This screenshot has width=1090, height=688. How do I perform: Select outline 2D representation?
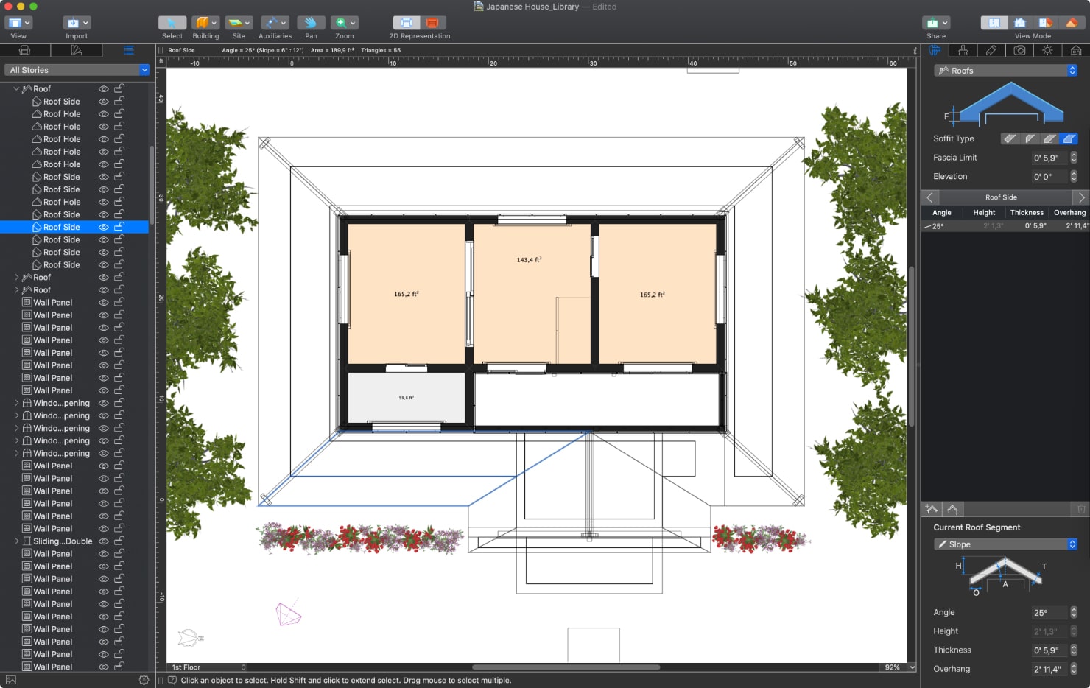[407, 23]
